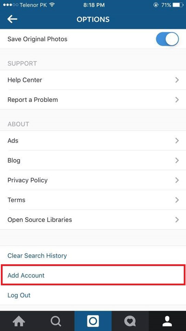Open the Search magnifier tab
The height and width of the screenshot is (331, 186).
[x=56, y=321]
